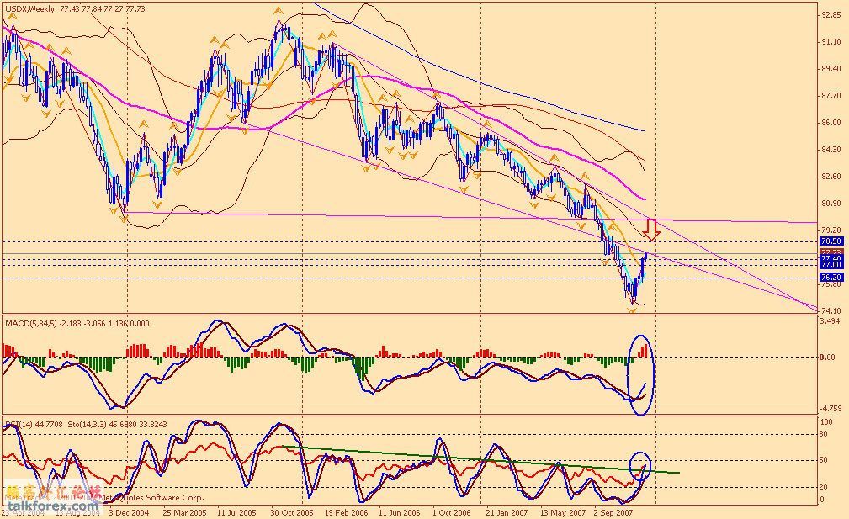The image size is (849, 519).
Task: Click the '86.00' price axis label
Action: pyautogui.click(x=831, y=123)
